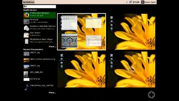This screenshot has width=179, height=101.
Task: Open Rhythmbox Music Player icon
Action: (x=27, y=41)
